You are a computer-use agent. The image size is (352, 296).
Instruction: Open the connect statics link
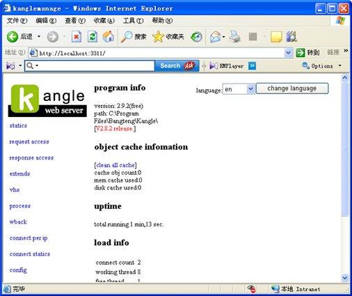(30, 254)
